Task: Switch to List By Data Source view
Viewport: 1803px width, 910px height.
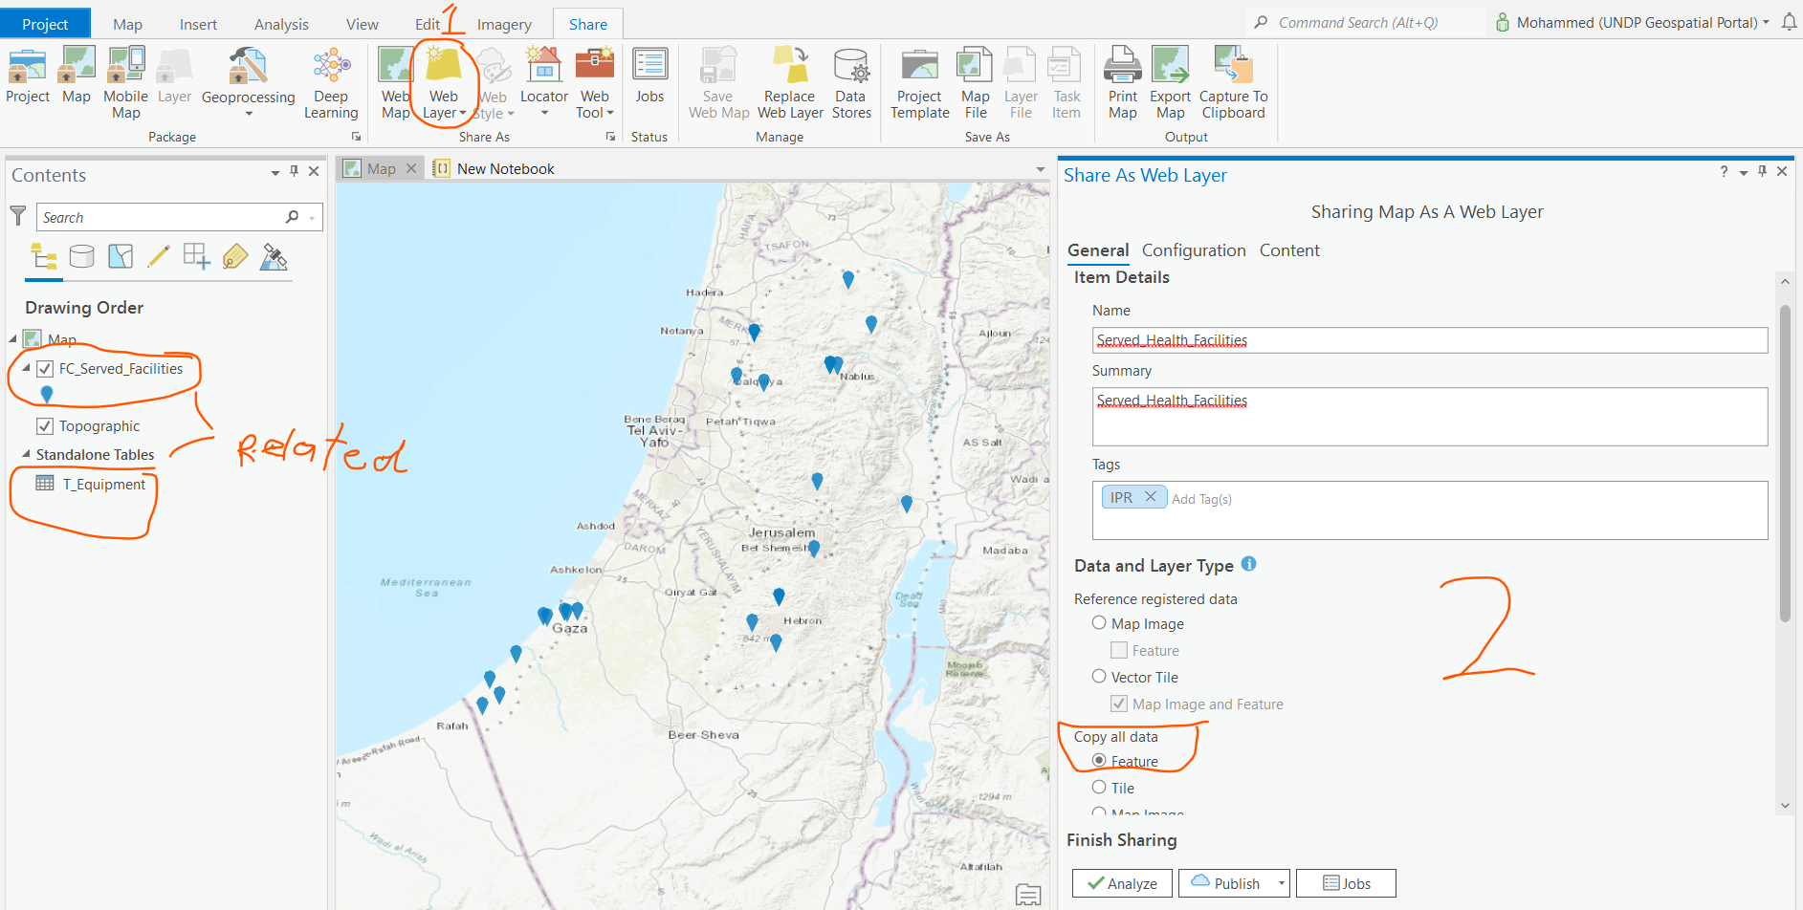Action: click(82, 256)
